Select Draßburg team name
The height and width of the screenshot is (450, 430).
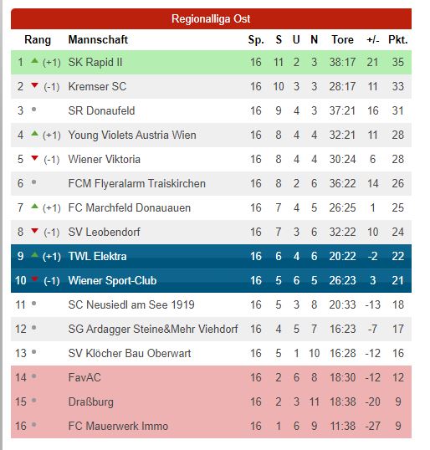(90, 402)
